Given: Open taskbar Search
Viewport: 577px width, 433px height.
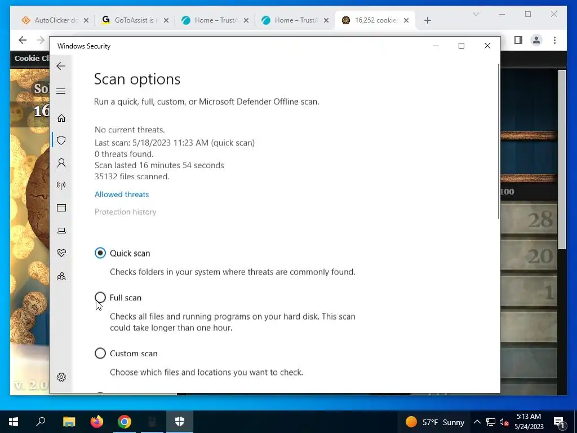Looking at the screenshot, I should [41, 422].
